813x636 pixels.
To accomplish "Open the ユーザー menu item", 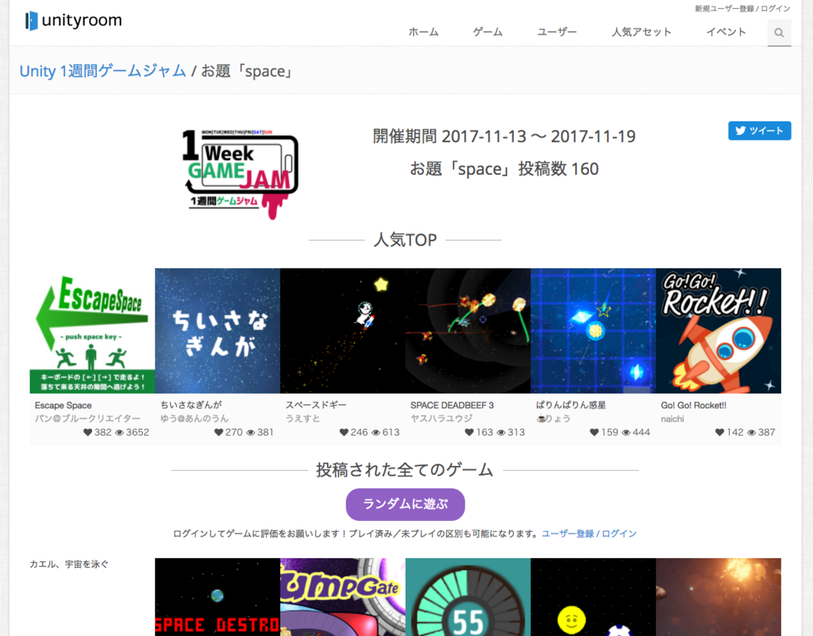I will pyautogui.click(x=557, y=32).
